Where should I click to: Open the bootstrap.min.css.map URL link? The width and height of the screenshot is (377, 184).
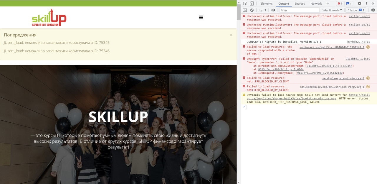click(x=308, y=97)
